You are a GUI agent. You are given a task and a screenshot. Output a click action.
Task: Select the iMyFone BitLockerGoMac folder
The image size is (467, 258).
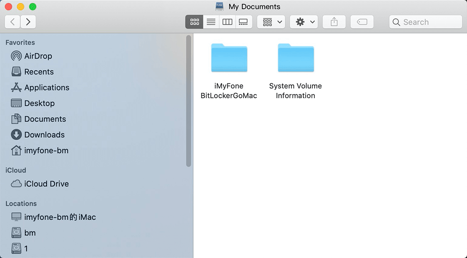(x=229, y=58)
